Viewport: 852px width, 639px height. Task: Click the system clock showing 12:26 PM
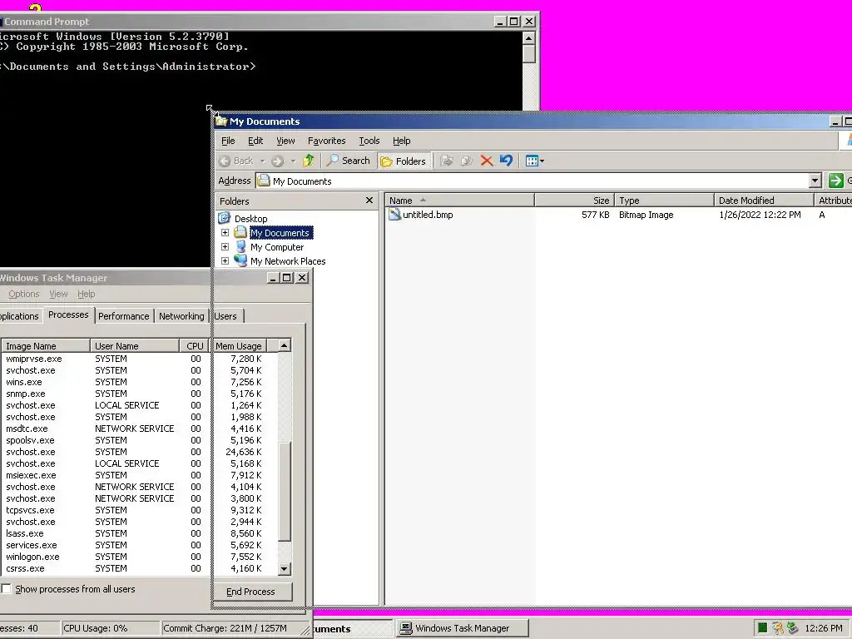(824, 629)
